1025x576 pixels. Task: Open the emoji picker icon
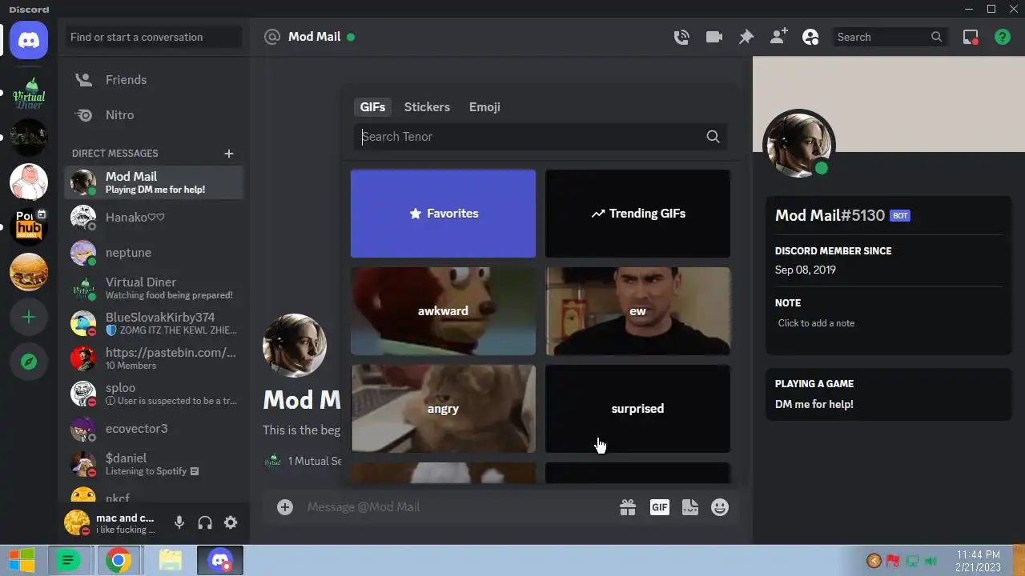(x=720, y=506)
